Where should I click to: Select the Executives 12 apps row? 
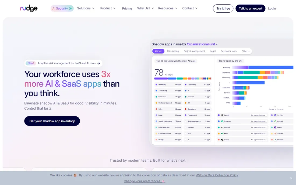coord(168,97)
